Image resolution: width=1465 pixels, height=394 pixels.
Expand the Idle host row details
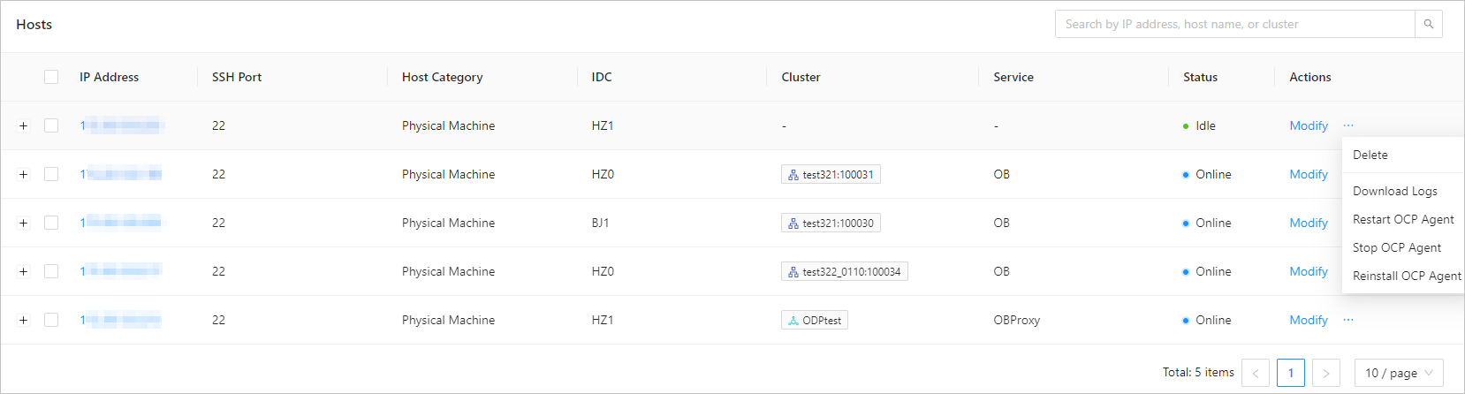coord(24,125)
